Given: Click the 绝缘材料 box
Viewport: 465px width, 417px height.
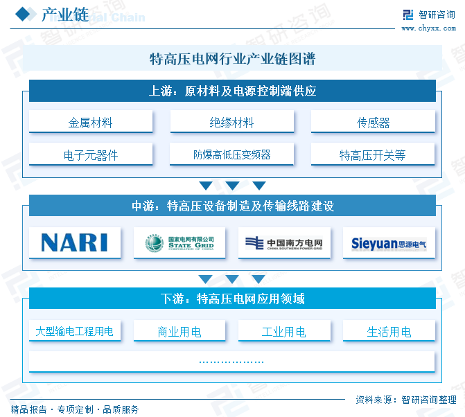Looking at the screenshot, I should pos(231,122).
